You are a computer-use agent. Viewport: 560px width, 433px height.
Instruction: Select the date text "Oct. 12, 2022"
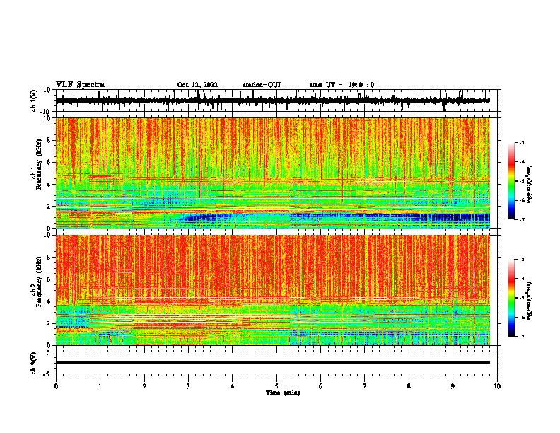pos(197,85)
